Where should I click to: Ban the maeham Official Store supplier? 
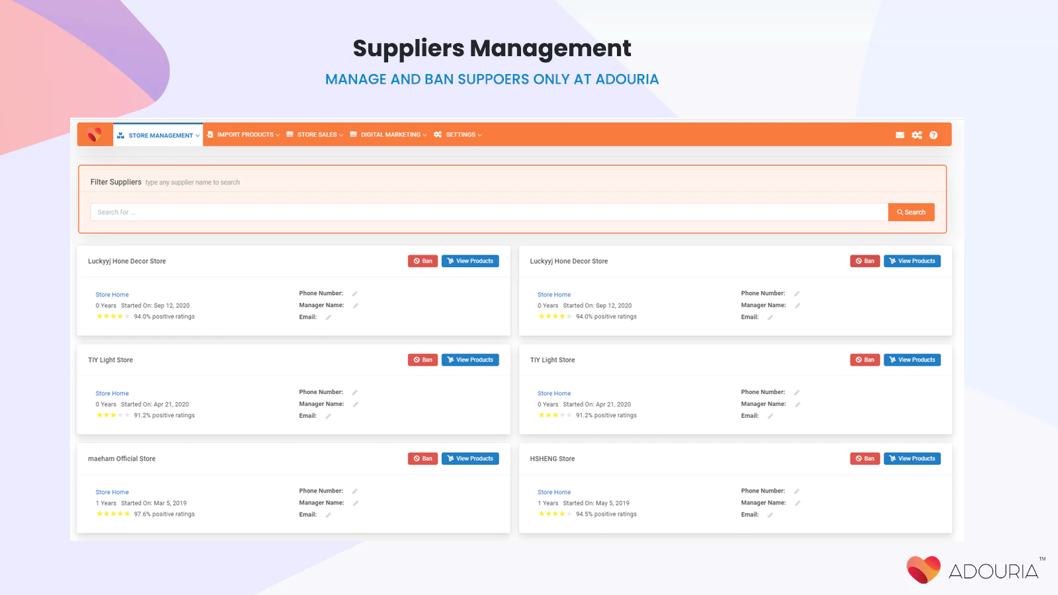(423, 459)
